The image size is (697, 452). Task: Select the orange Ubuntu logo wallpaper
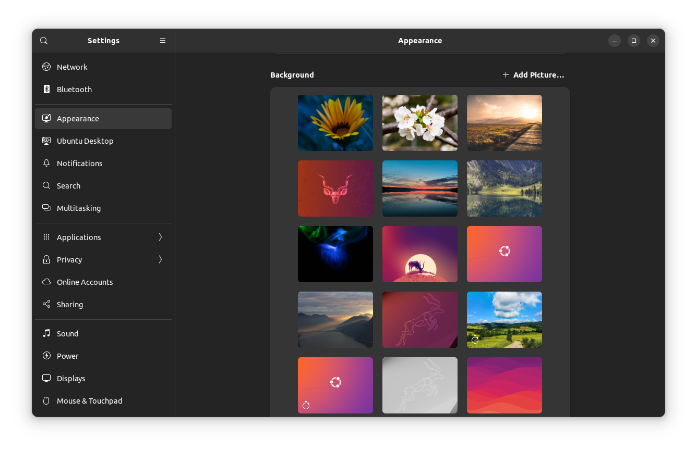click(504, 254)
